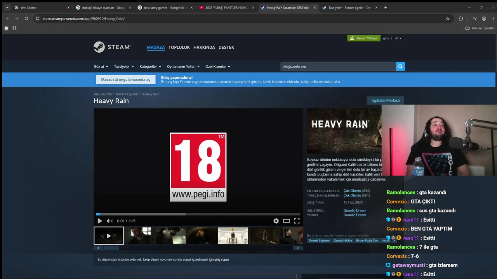497x279 pixels.
Task: Open Çok Olumlu (661) Turkish reviews link
Action: pyautogui.click(x=356, y=195)
